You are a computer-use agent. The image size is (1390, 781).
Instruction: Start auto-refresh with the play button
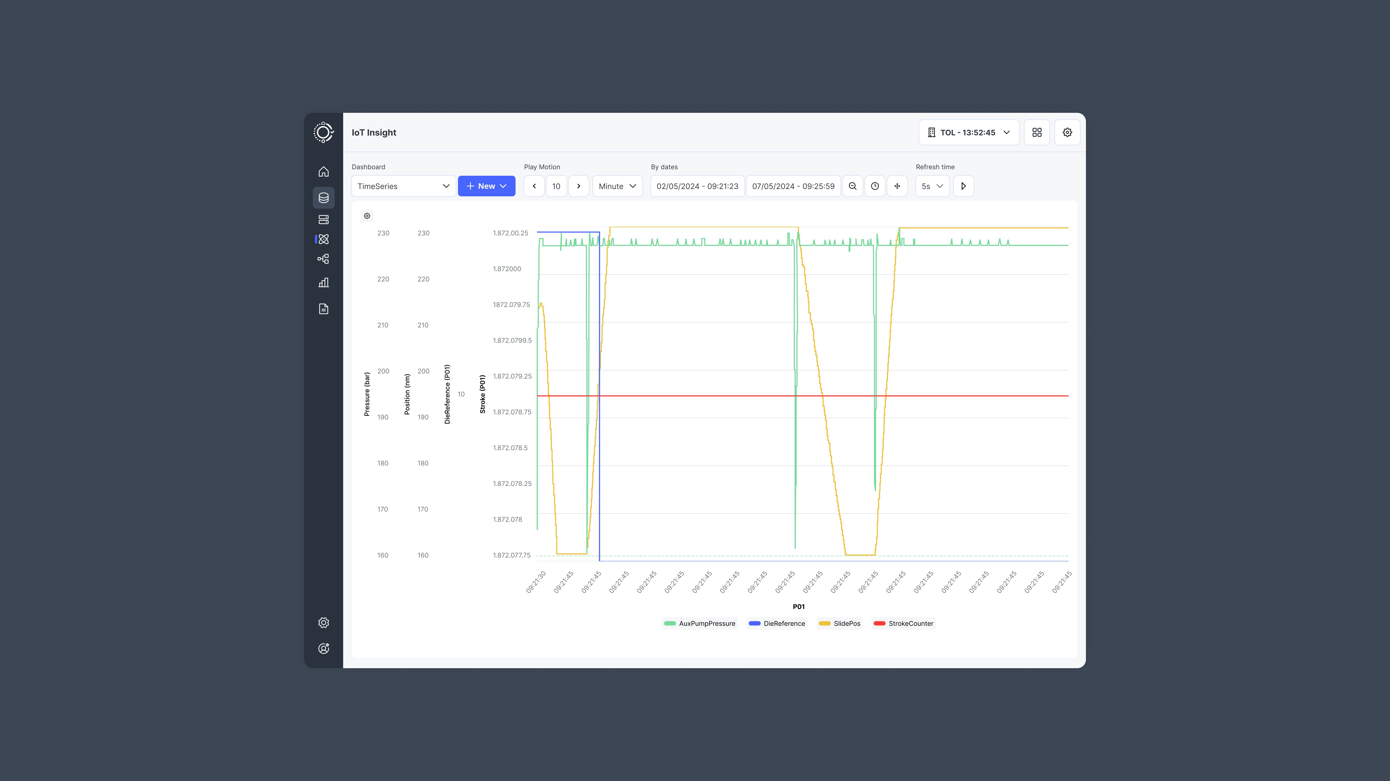963,186
